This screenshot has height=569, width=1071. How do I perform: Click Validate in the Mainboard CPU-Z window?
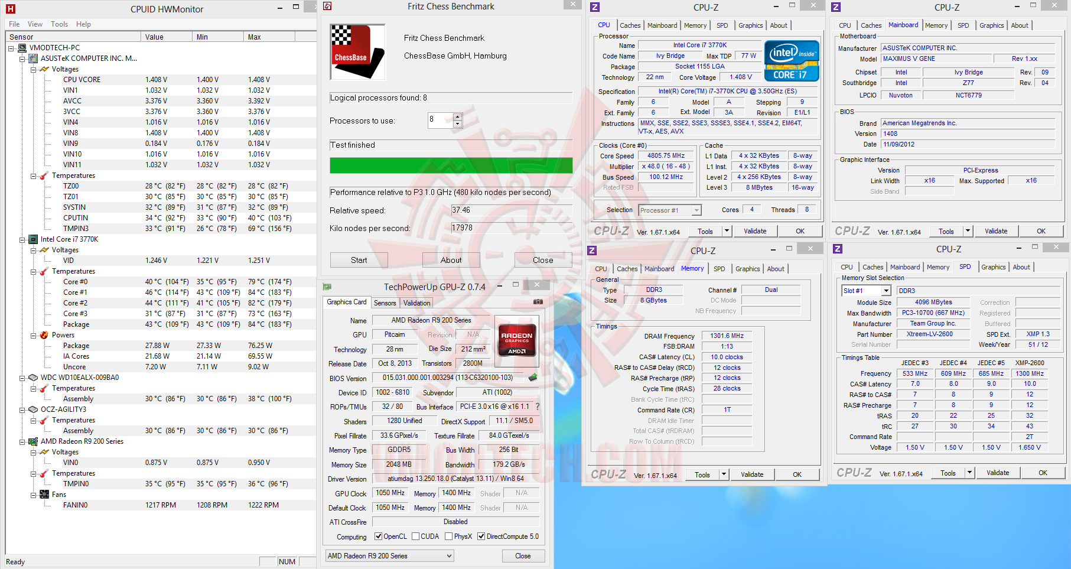click(996, 231)
